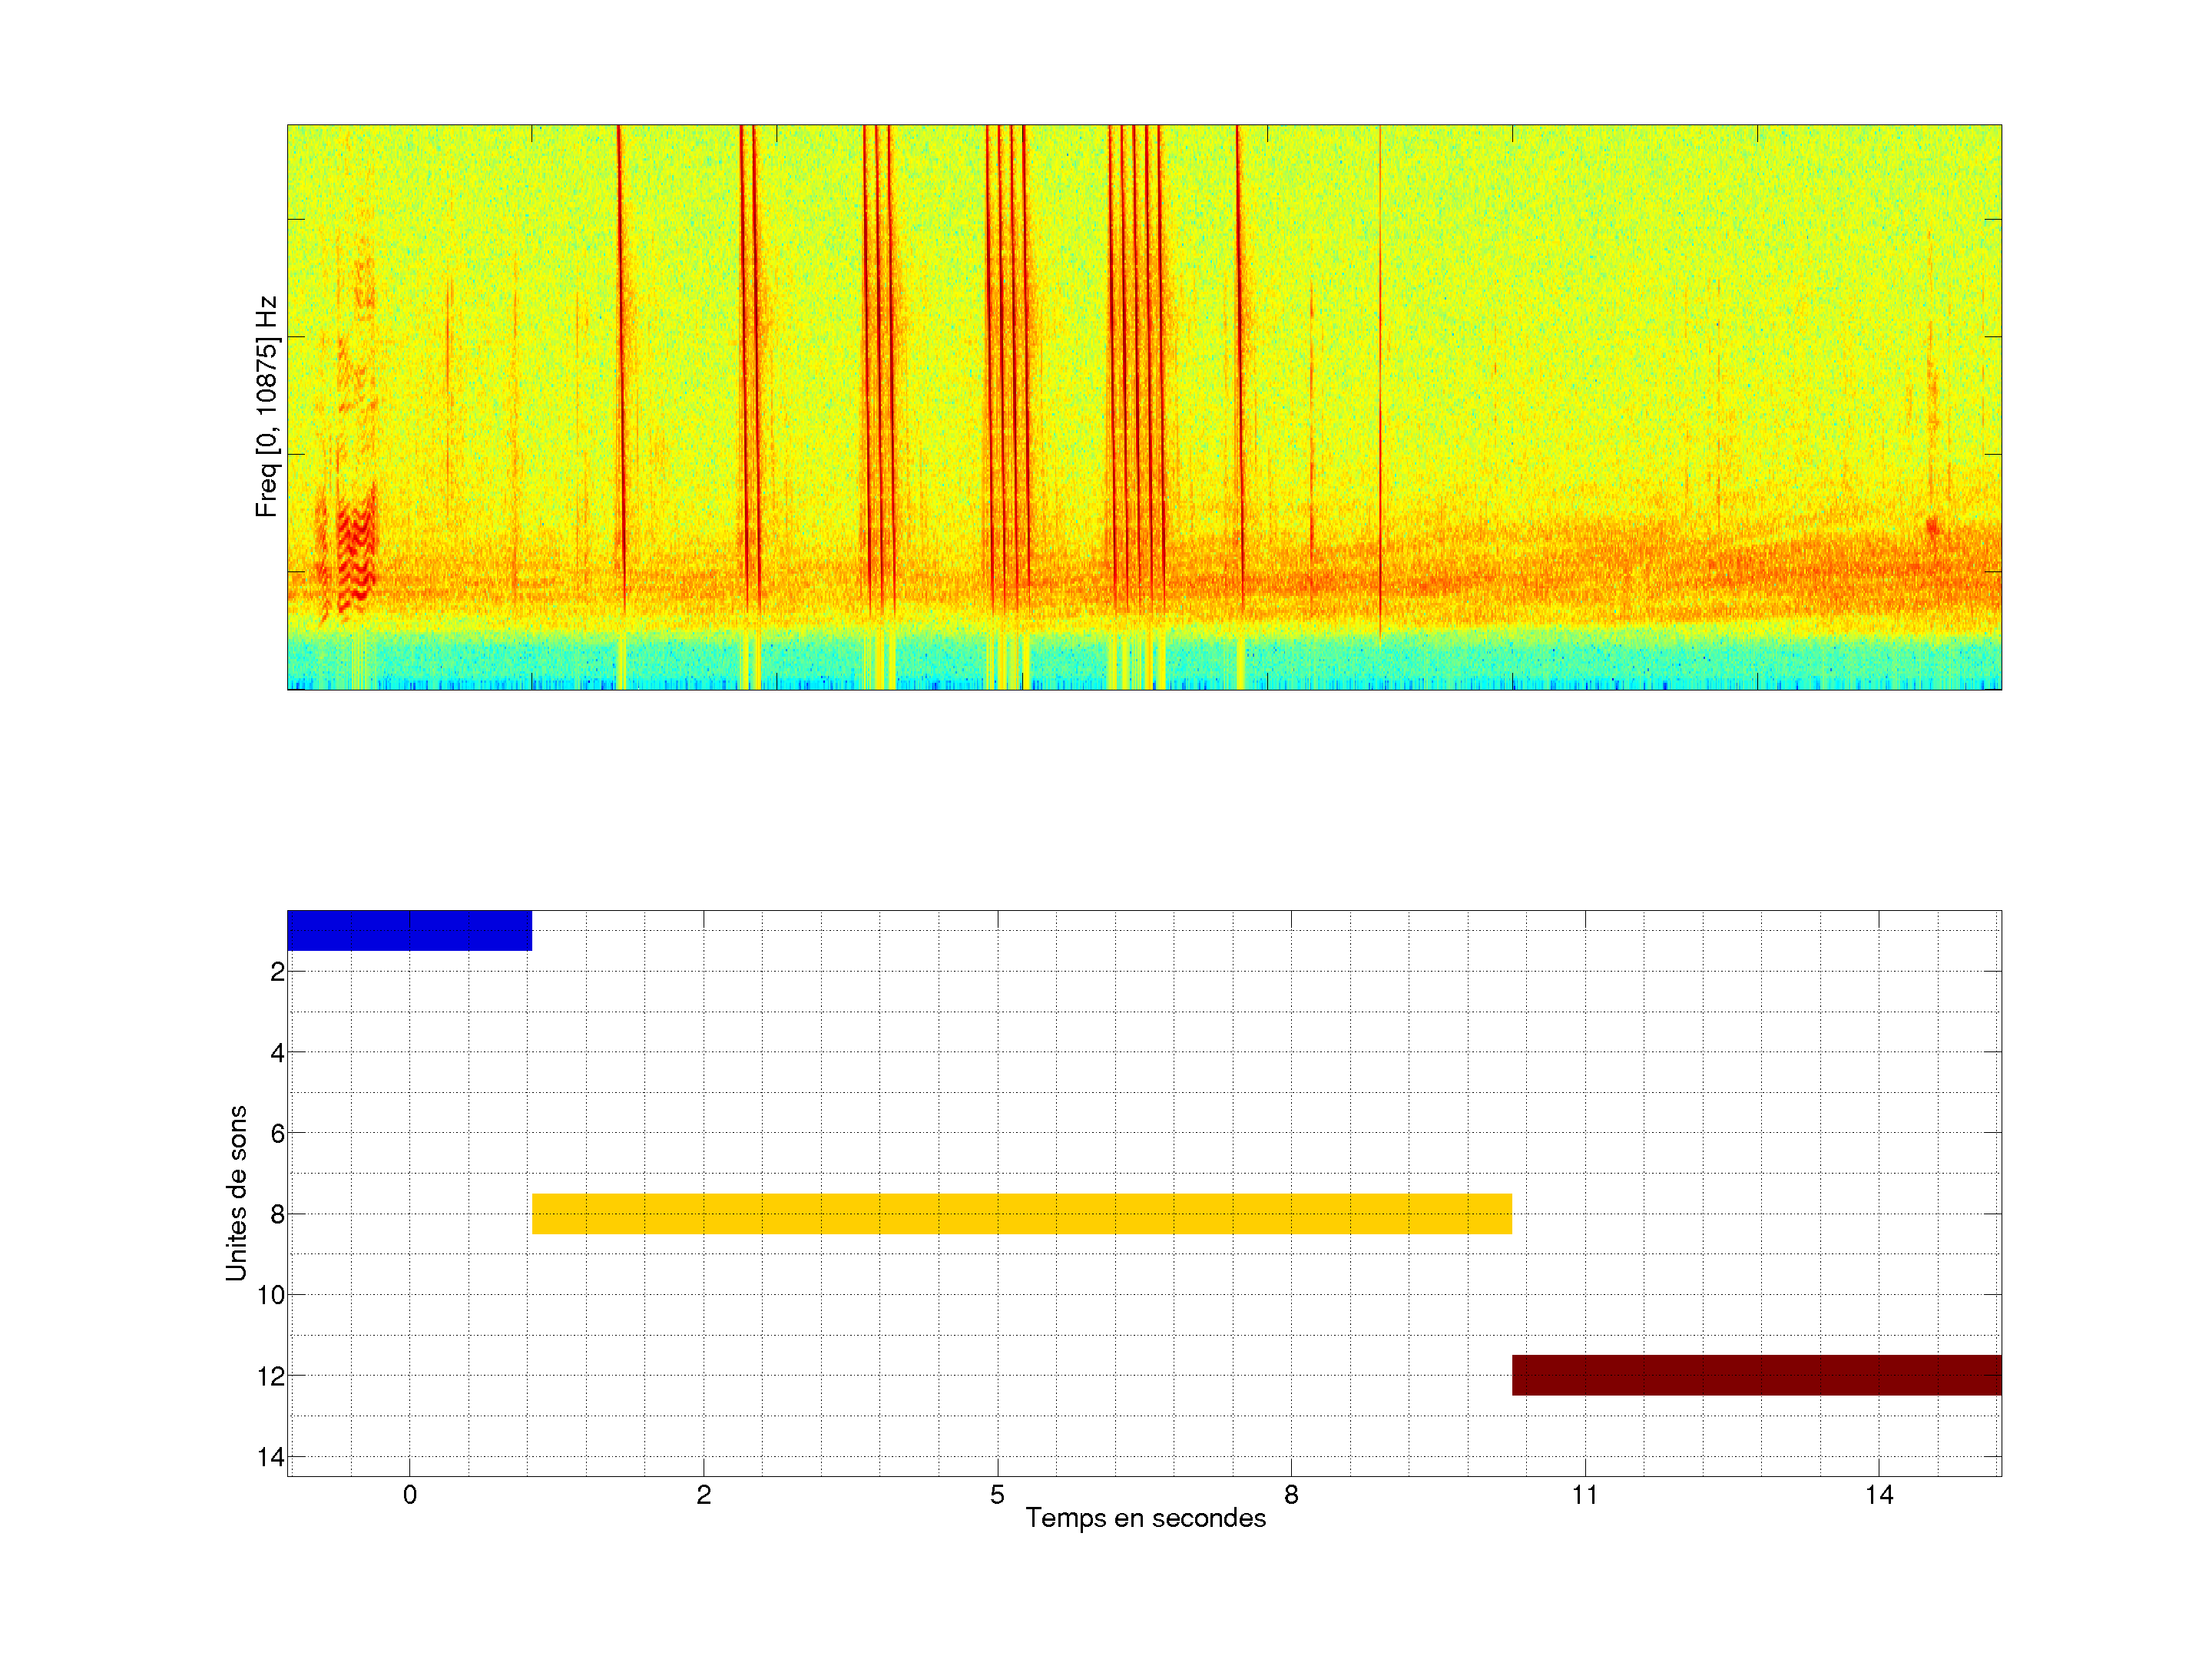Click the dark red bar at unit 12
Screen dimensions: 2212x1659
click(x=1756, y=1375)
